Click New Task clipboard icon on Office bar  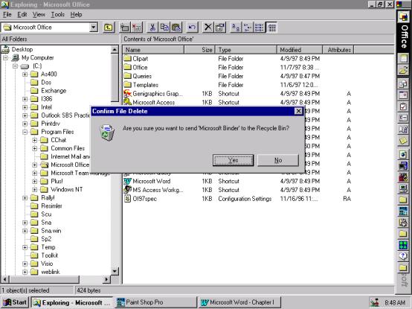click(403, 106)
